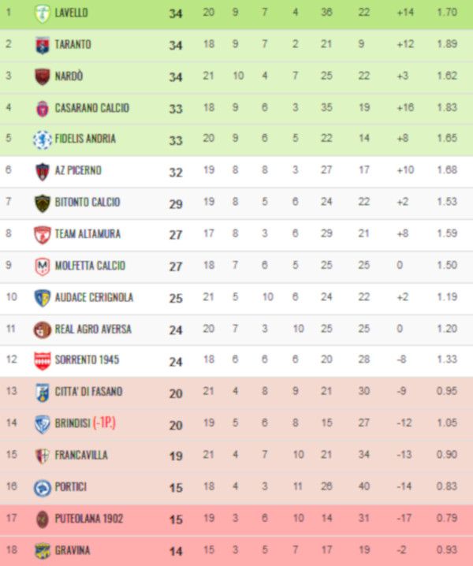Image resolution: width=473 pixels, height=566 pixels.
Task: Click the Fidelis Andria badge
Action: [x=43, y=140]
